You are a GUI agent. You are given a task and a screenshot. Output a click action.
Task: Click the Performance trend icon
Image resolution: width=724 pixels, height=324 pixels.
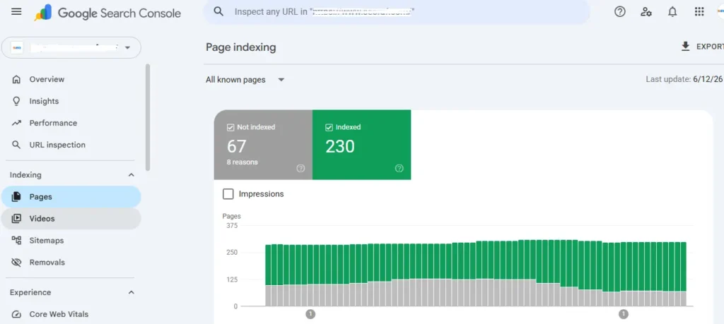(x=16, y=123)
